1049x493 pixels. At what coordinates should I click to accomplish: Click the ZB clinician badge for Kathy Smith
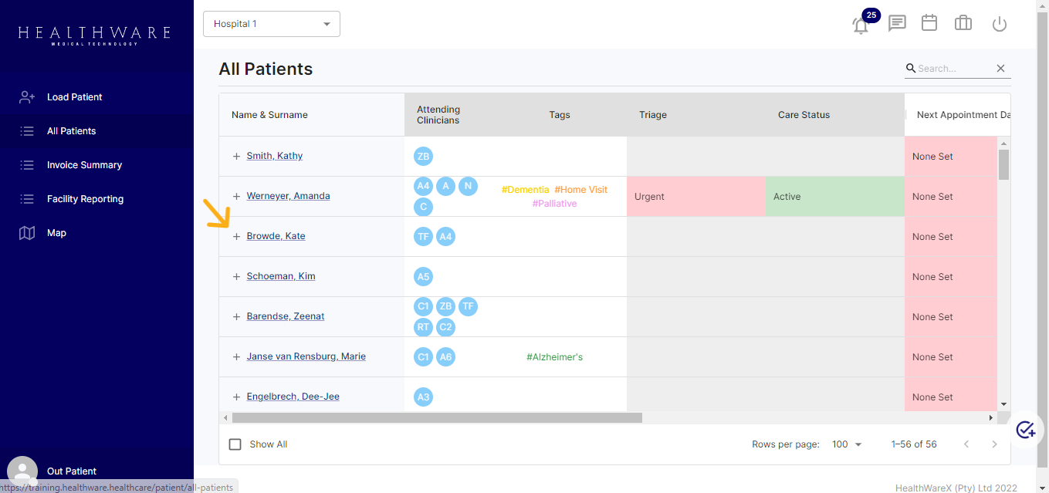423,157
